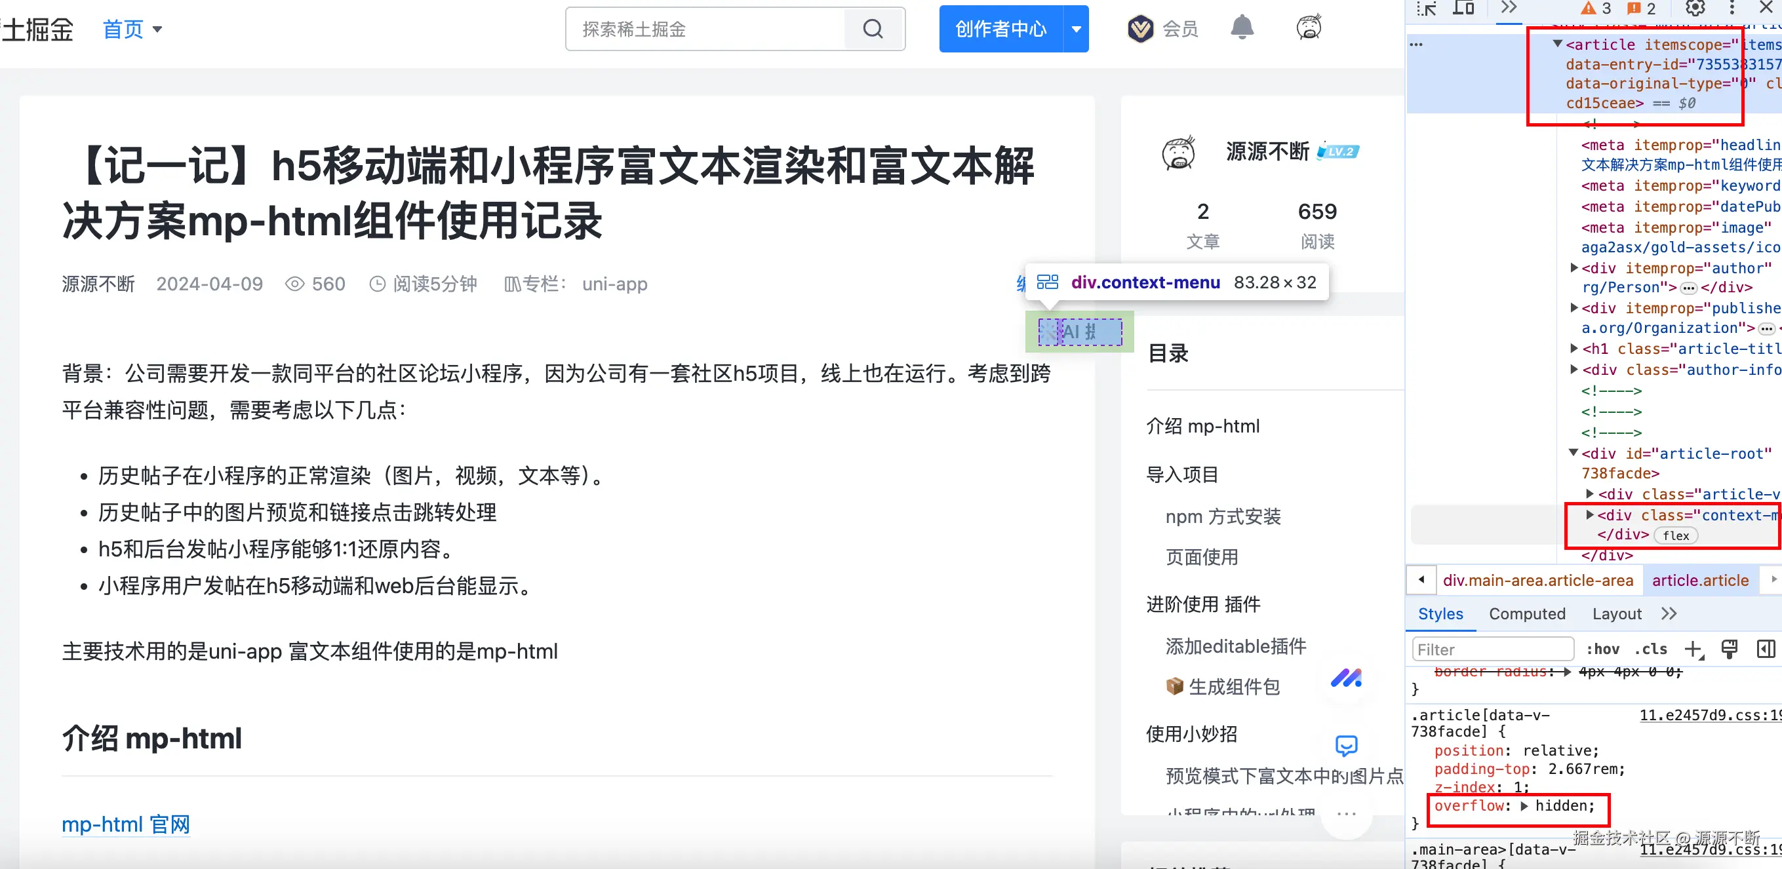Viewport: 1782px width, 869px height.
Task: Toggle :hov element state panel
Action: pyautogui.click(x=1602, y=649)
